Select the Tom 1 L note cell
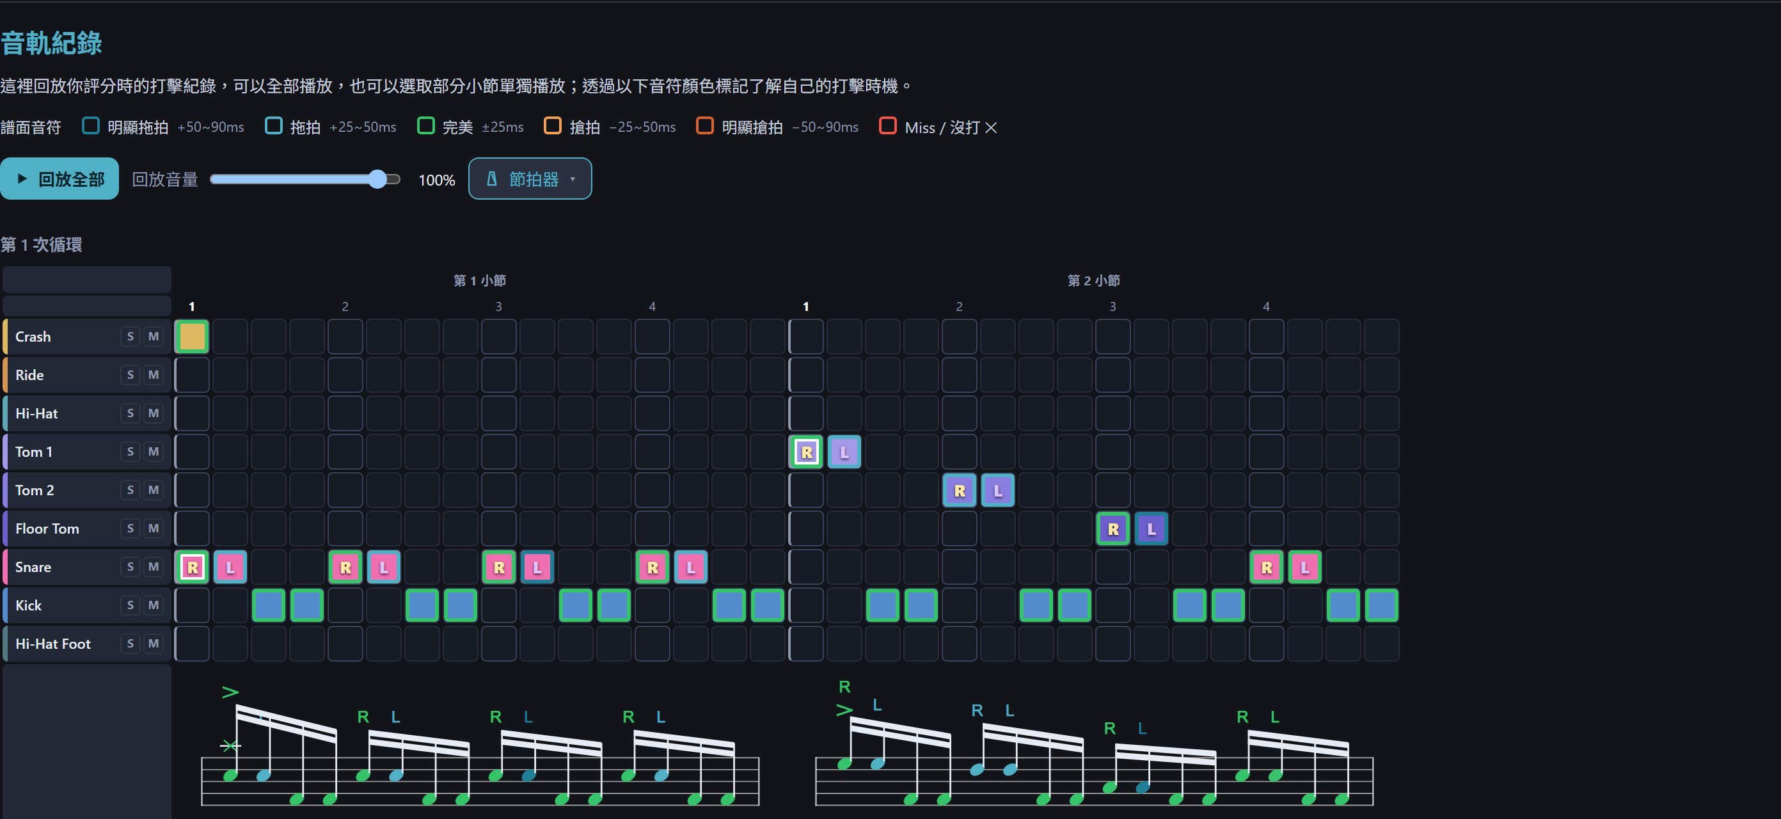The width and height of the screenshot is (1781, 819). 844,452
